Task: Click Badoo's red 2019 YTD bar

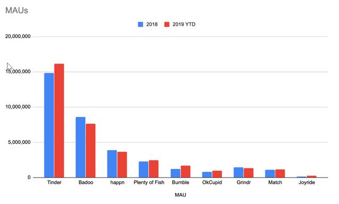Action: tap(91, 151)
